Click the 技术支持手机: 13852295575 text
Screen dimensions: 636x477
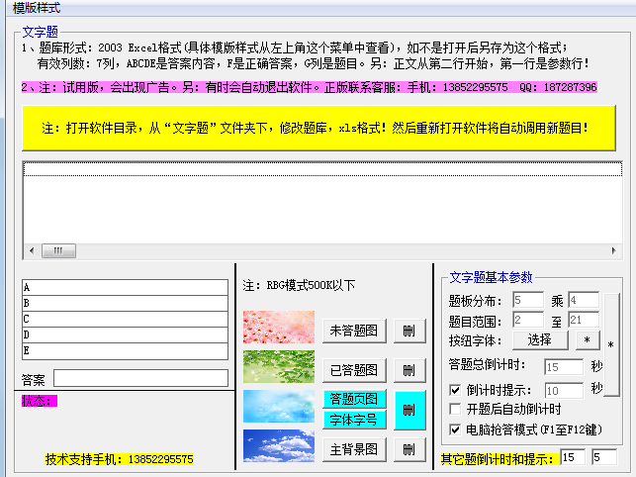(120, 459)
